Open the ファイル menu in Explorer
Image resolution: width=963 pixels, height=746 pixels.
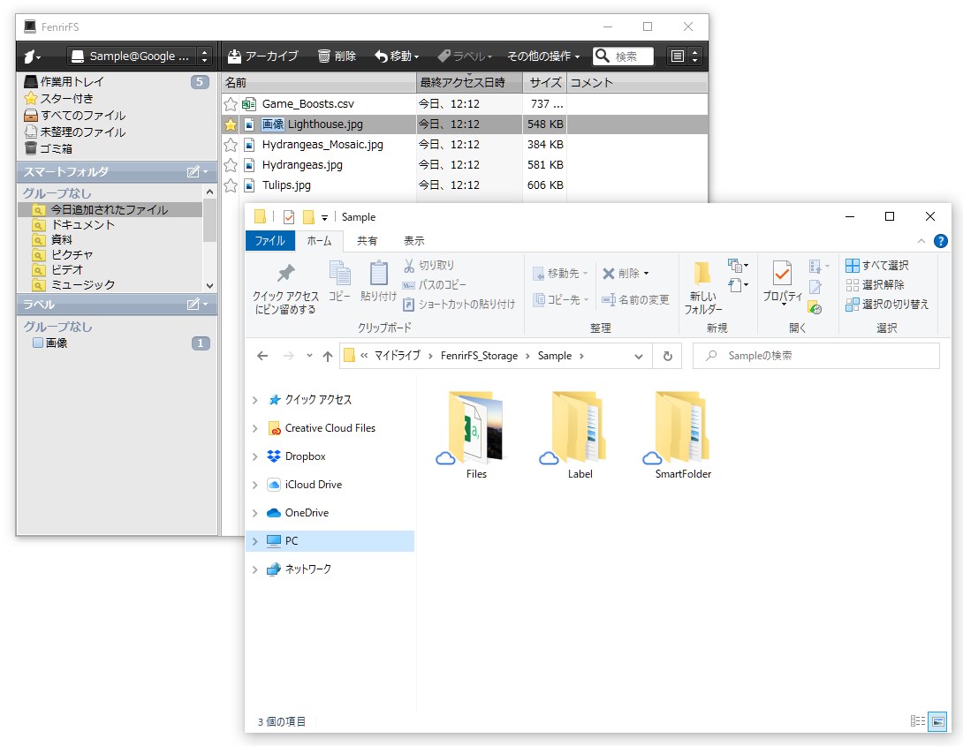270,240
